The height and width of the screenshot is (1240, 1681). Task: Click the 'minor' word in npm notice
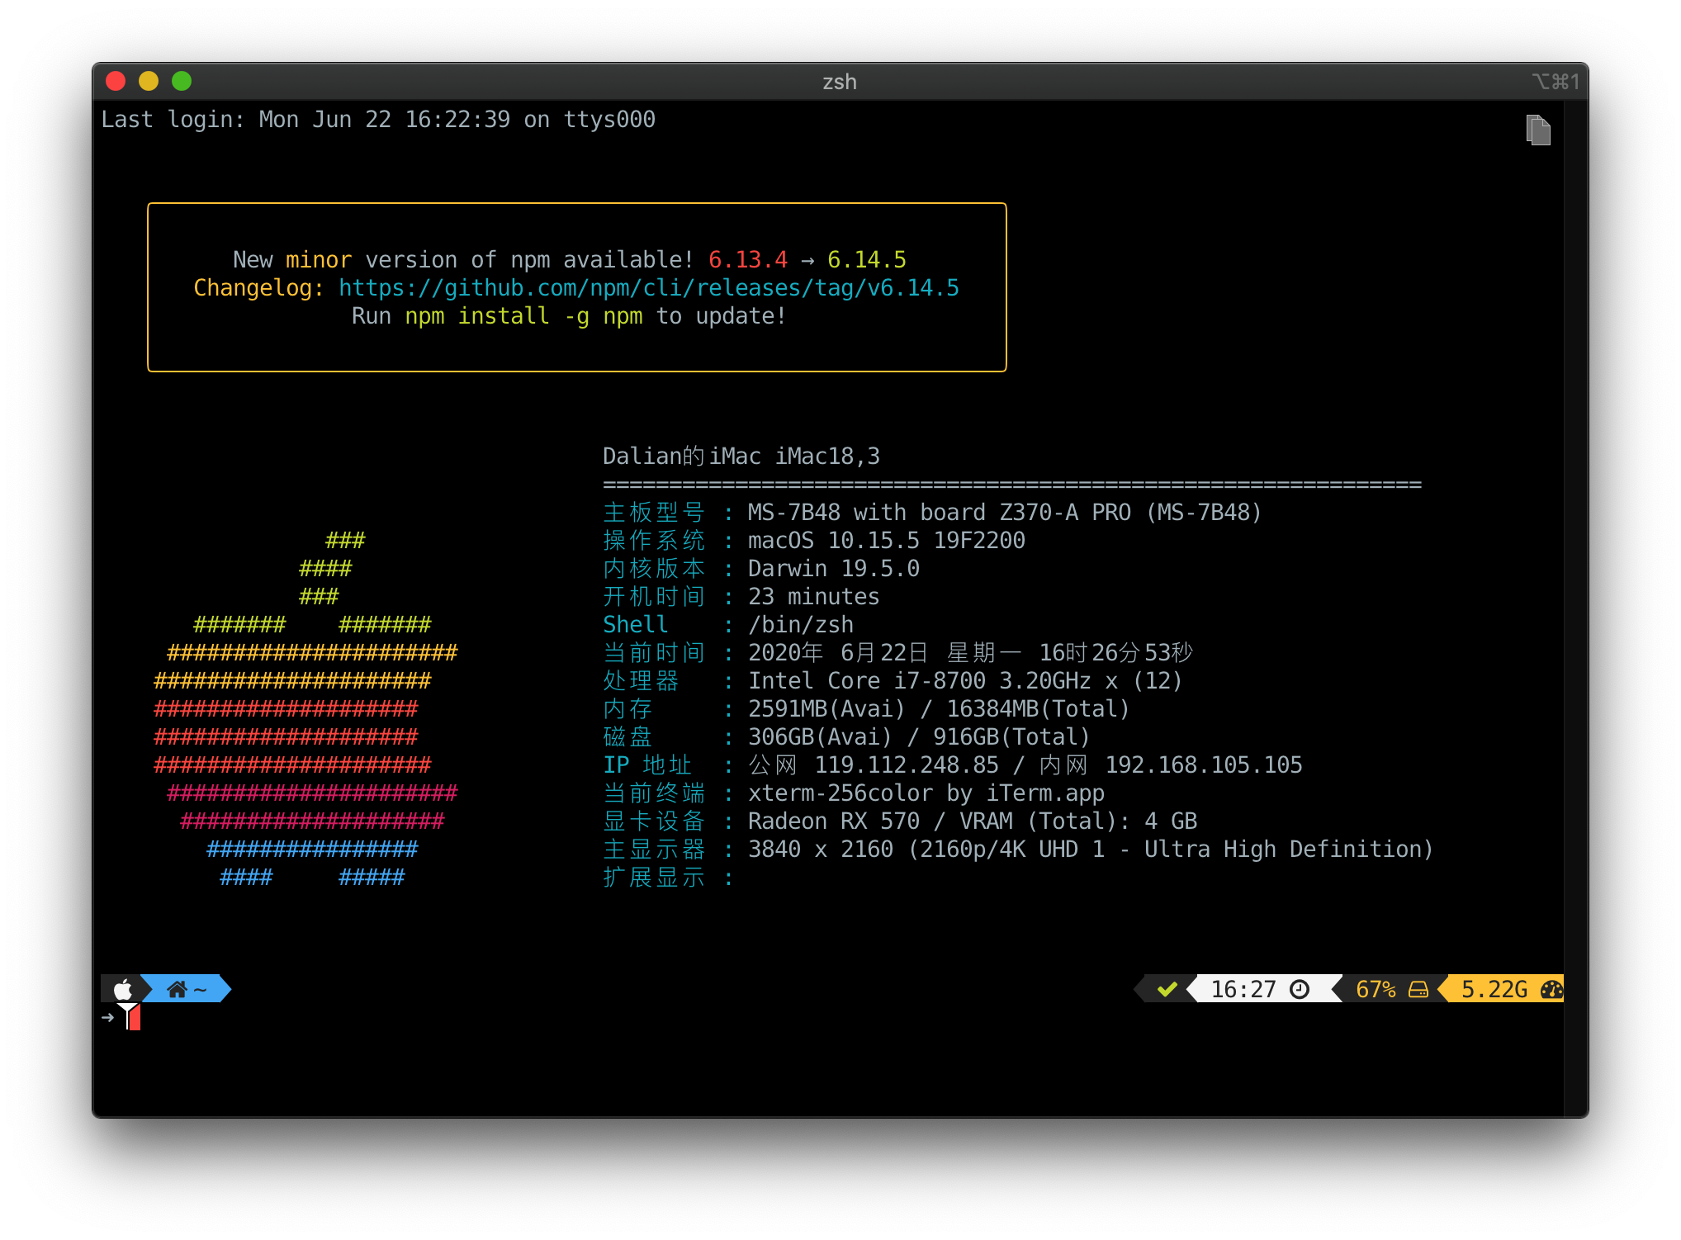pos(319,260)
